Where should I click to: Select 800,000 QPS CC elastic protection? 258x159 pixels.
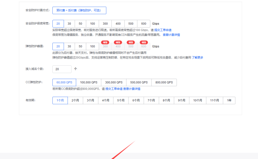[164, 82]
